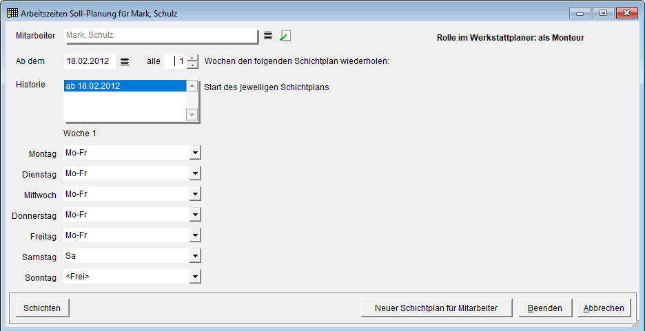Open the Freitag shift dropdown
Image resolution: width=645 pixels, height=331 pixels.
pos(196,235)
